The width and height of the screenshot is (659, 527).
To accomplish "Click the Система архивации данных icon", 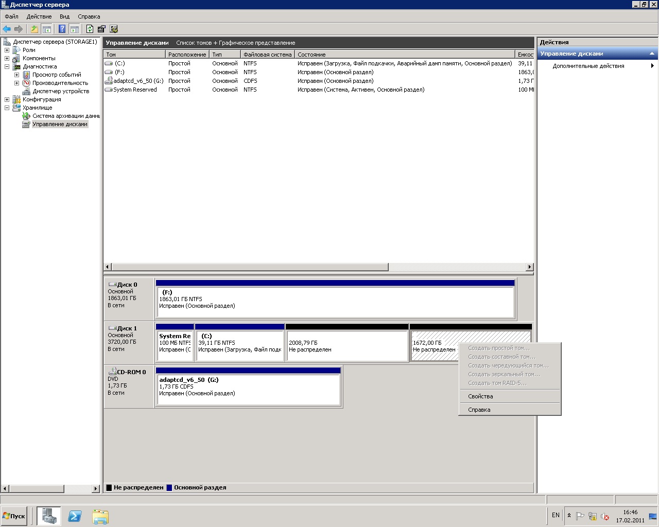I will tap(26, 116).
